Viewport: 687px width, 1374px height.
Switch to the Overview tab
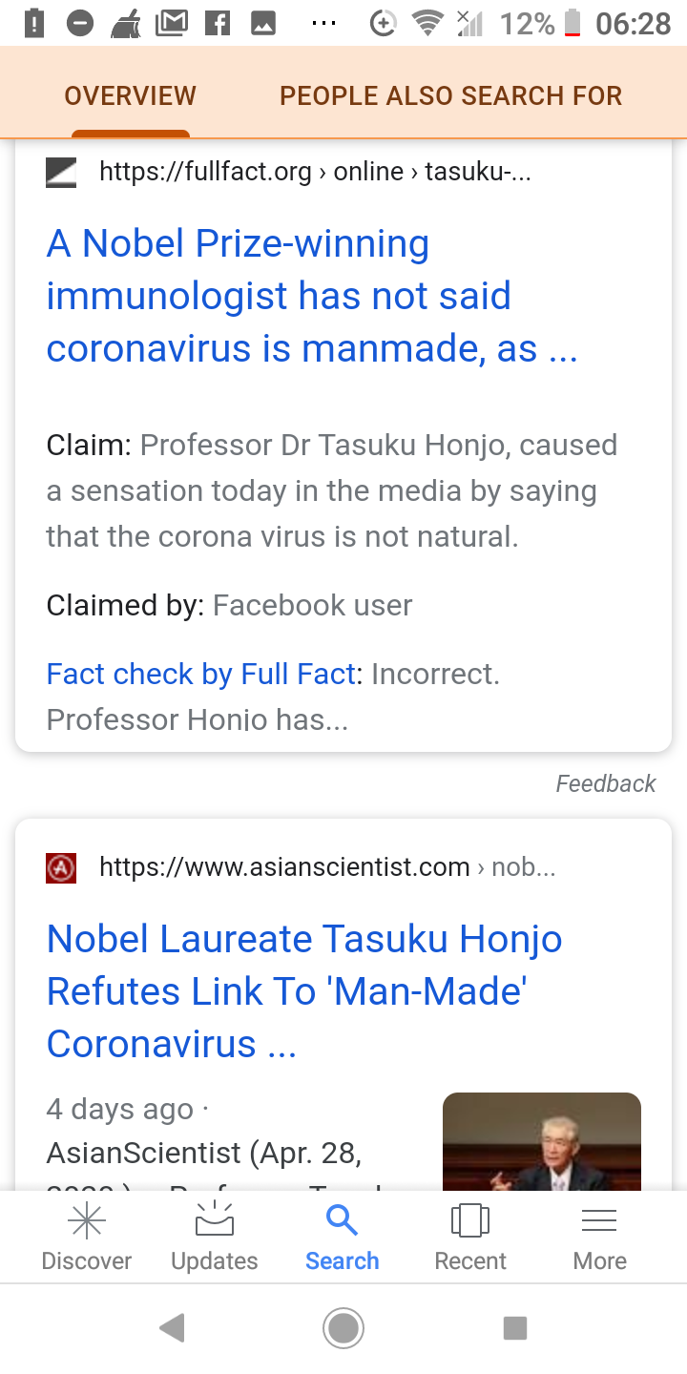point(131,95)
